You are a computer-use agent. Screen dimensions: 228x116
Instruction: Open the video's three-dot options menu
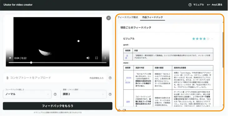coord(105,58)
